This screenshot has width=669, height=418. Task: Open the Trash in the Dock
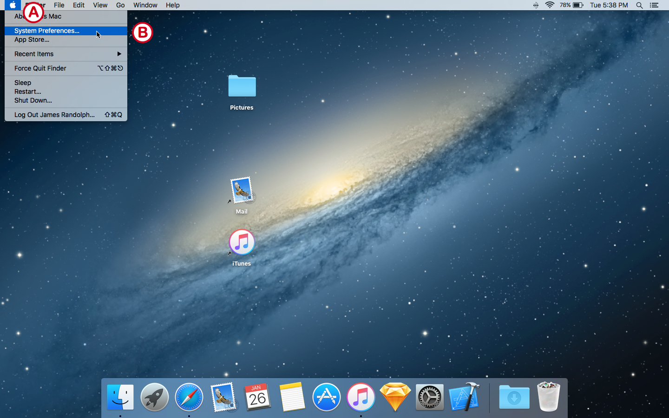click(x=548, y=397)
